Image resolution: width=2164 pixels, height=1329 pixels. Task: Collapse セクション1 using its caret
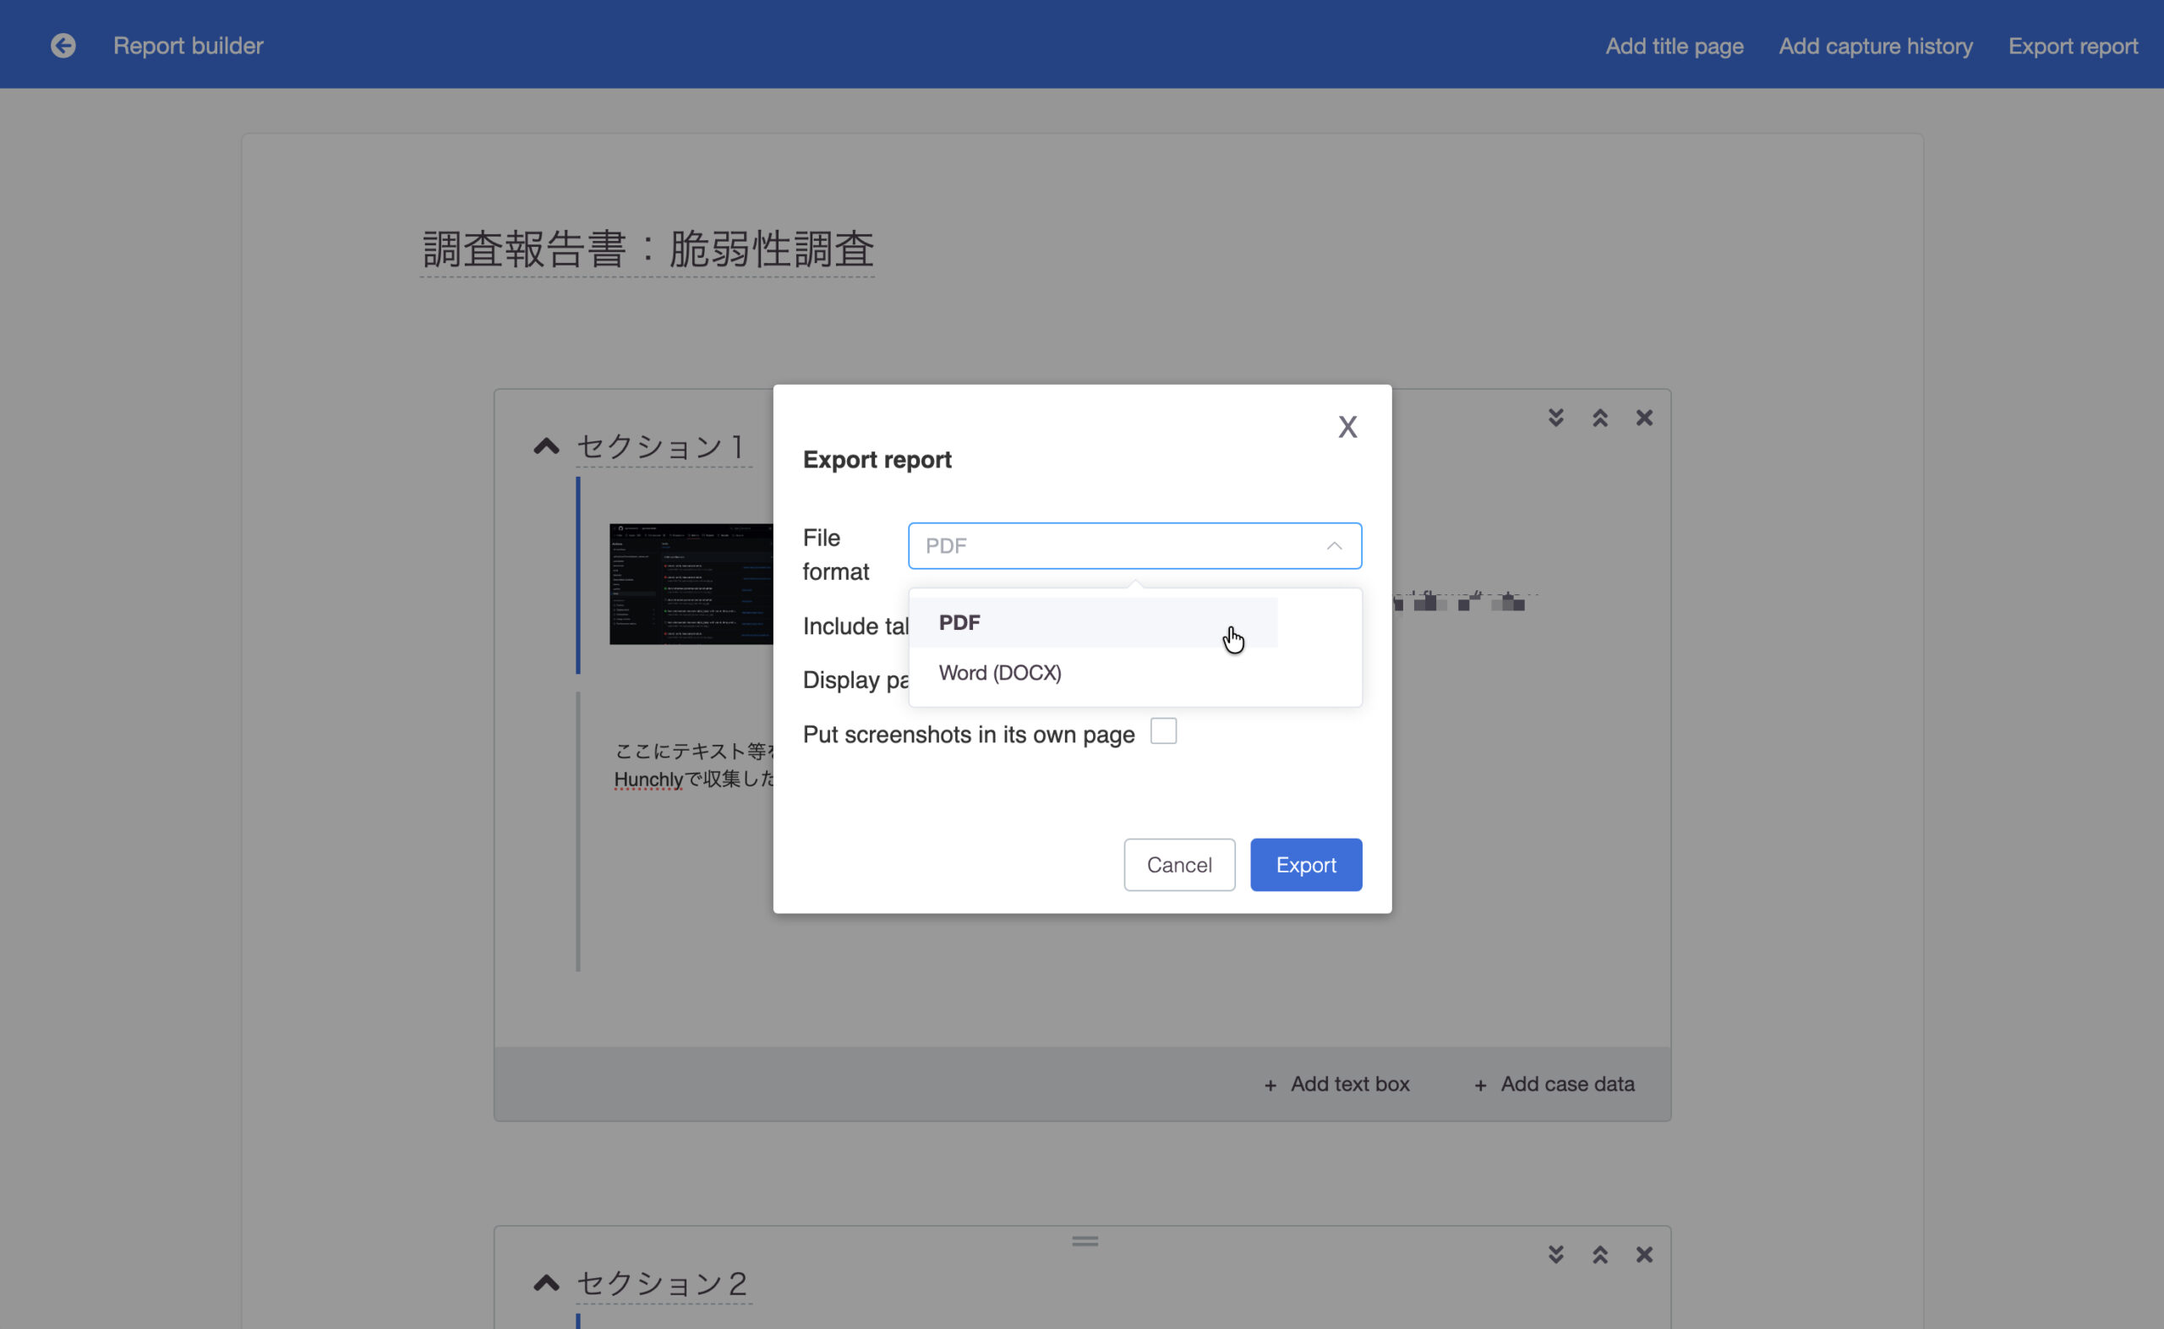click(546, 446)
